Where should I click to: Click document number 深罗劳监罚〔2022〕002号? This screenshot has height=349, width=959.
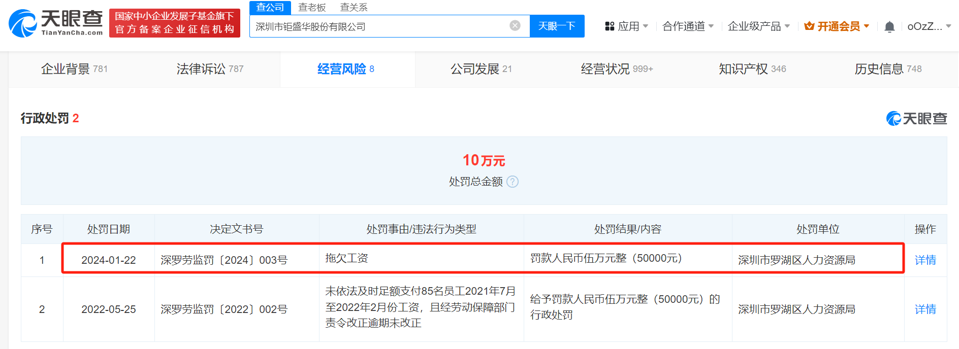[x=224, y=309]
